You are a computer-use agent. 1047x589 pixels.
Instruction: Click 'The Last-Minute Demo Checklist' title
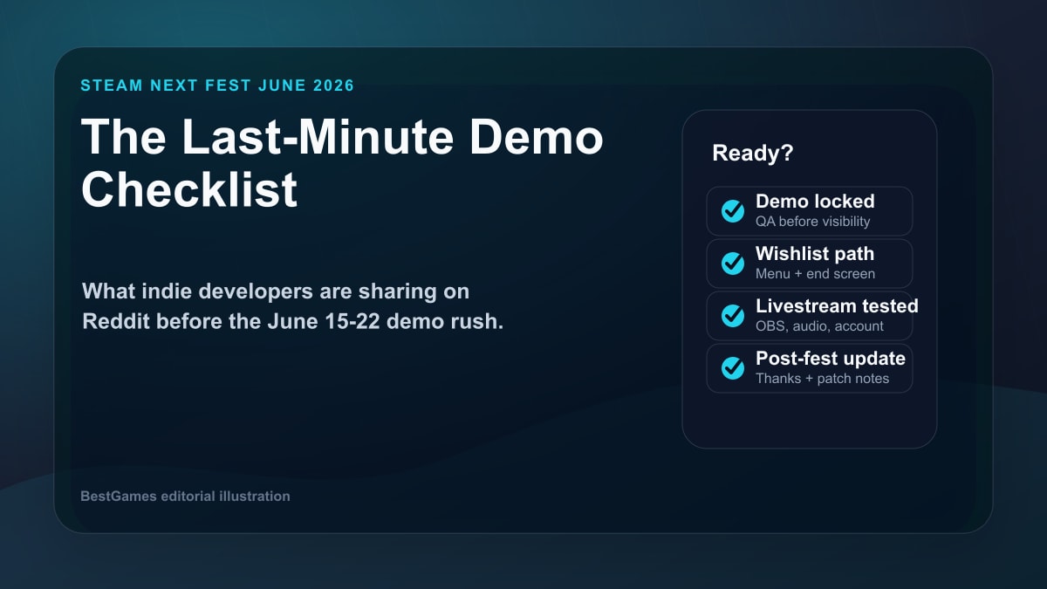pos(342,164)
